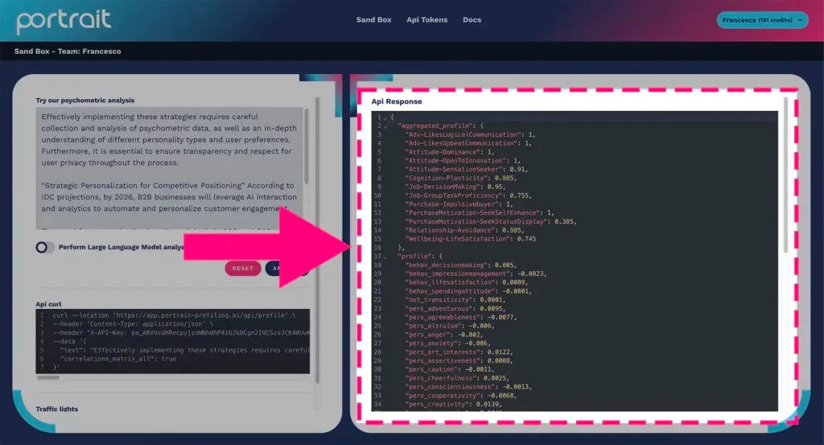
Task: Click the Try our psychometric analysis heading
Action: pyautogui.click(x=85, y=101)
